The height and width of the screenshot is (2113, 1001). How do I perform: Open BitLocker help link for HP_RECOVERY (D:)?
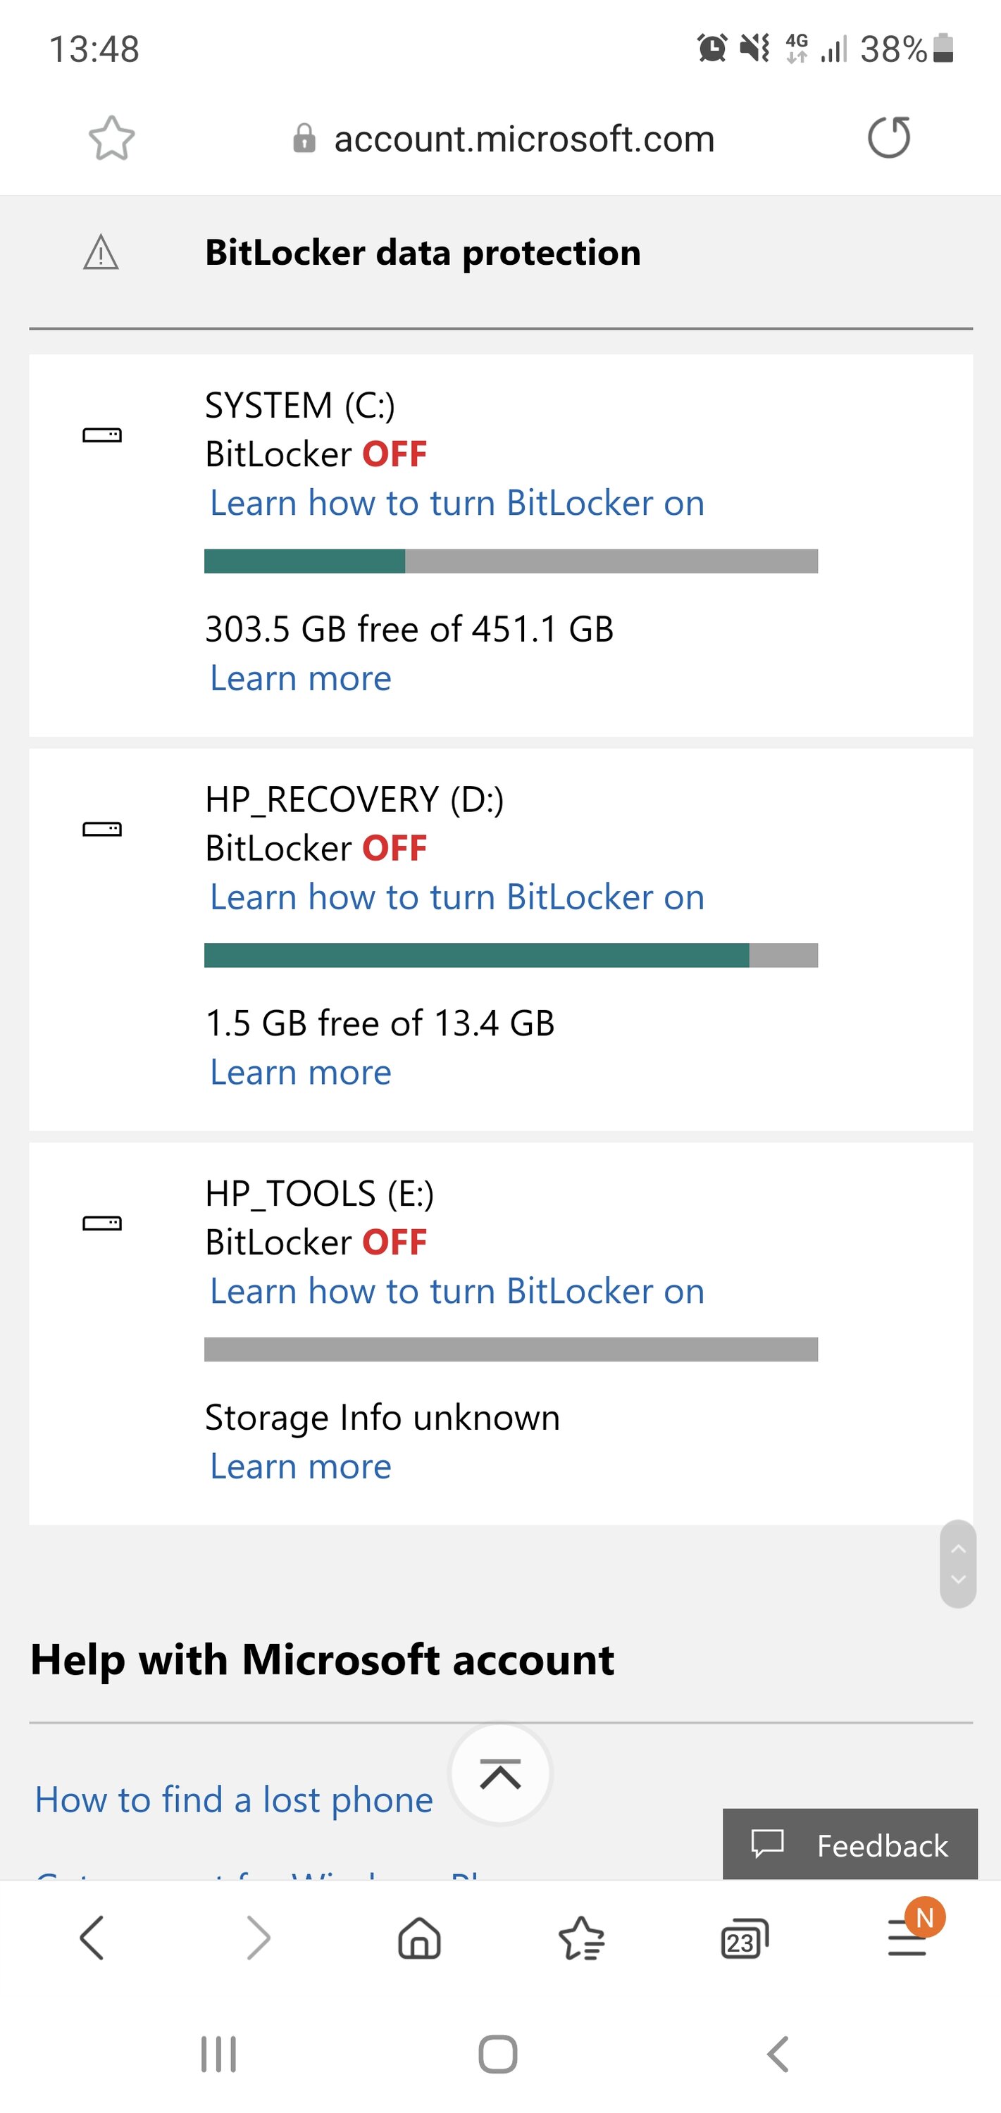pos(457,897)
